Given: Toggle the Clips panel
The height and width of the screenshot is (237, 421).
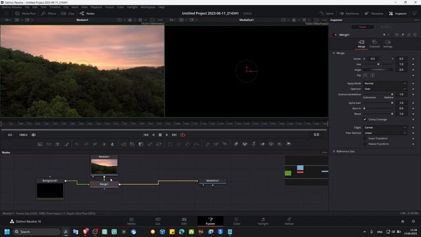Looking at the screenshot, I should pyautogui.click(x=68, y=13).
